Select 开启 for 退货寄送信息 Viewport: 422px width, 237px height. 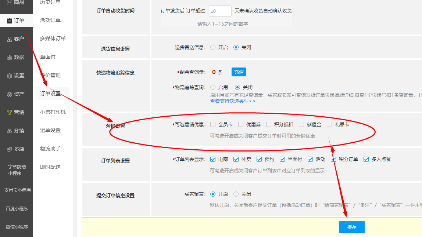coord(213,47)
